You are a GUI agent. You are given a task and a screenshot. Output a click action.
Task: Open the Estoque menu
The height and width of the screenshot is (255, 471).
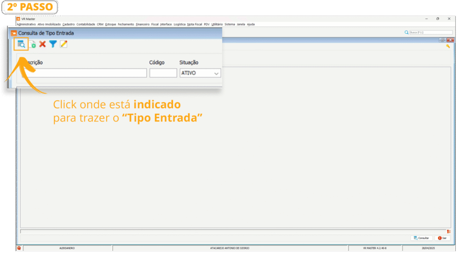click(110, 24)
